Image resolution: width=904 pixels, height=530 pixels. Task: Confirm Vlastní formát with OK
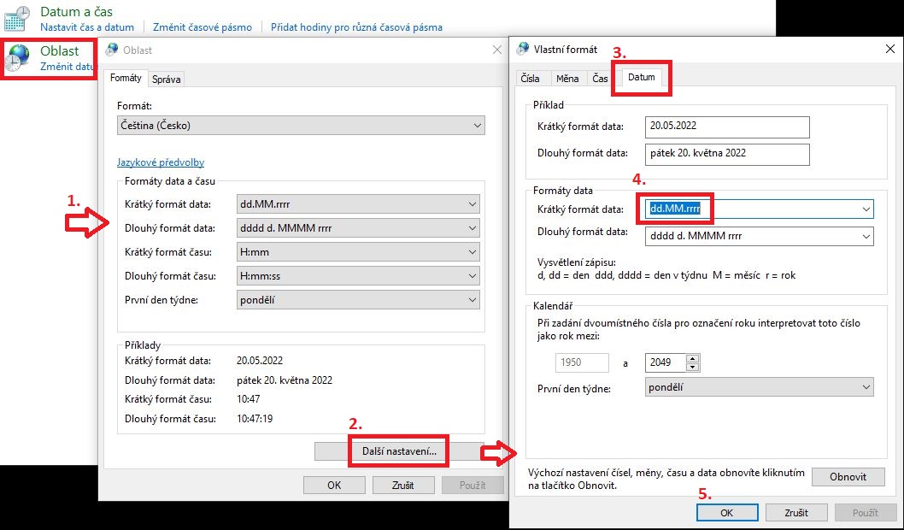726,513
